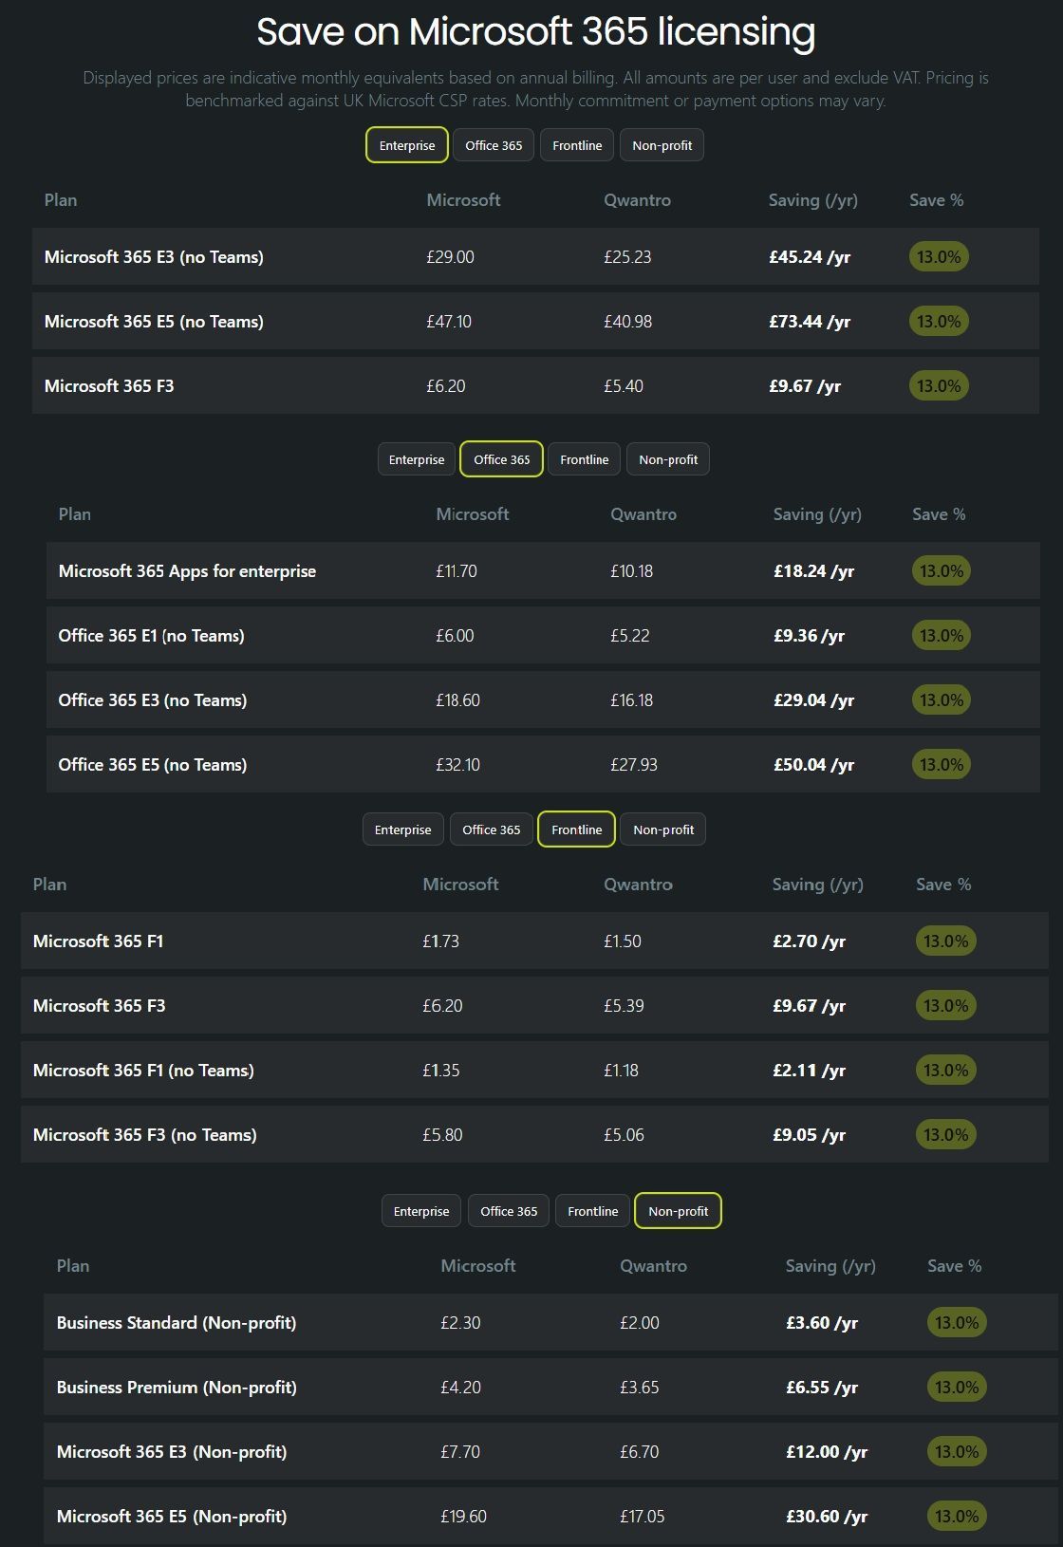Click the Microsoft 365 E3 (no Teams) plan
The width and height of the screenshot is (1063, 1547).
[x=154, y=257]
